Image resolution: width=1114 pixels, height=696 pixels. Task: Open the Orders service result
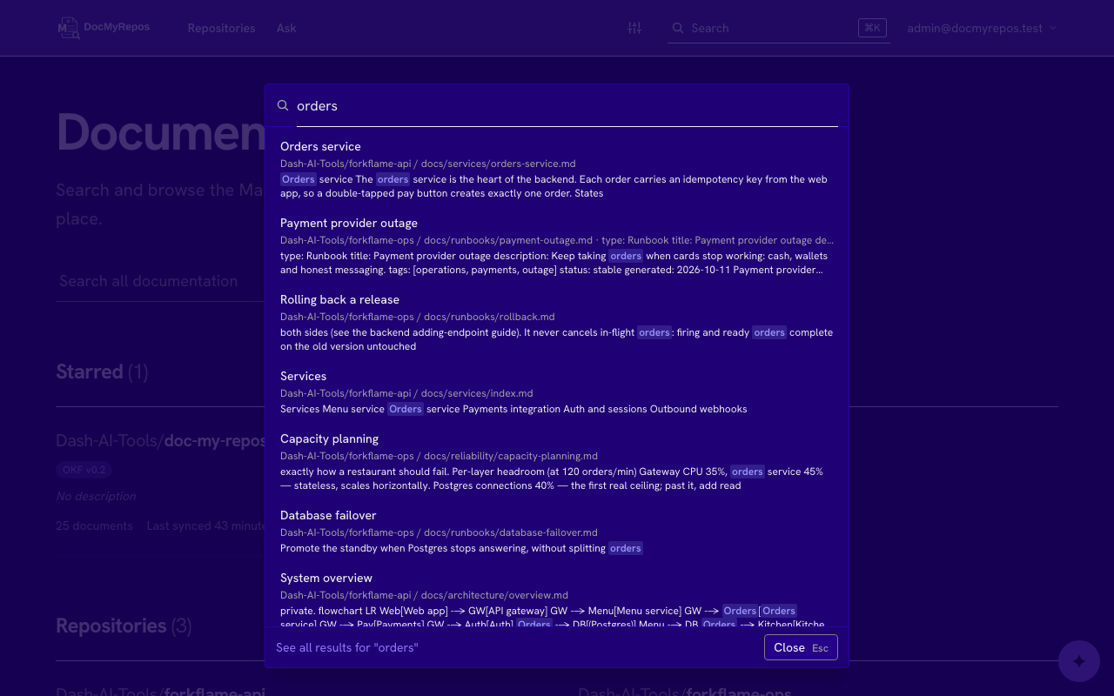point(557,170)
